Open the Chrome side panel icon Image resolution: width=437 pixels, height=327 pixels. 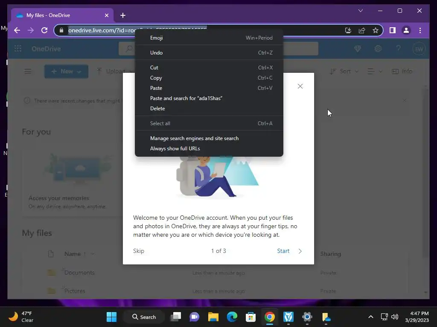tap(393, 30)
